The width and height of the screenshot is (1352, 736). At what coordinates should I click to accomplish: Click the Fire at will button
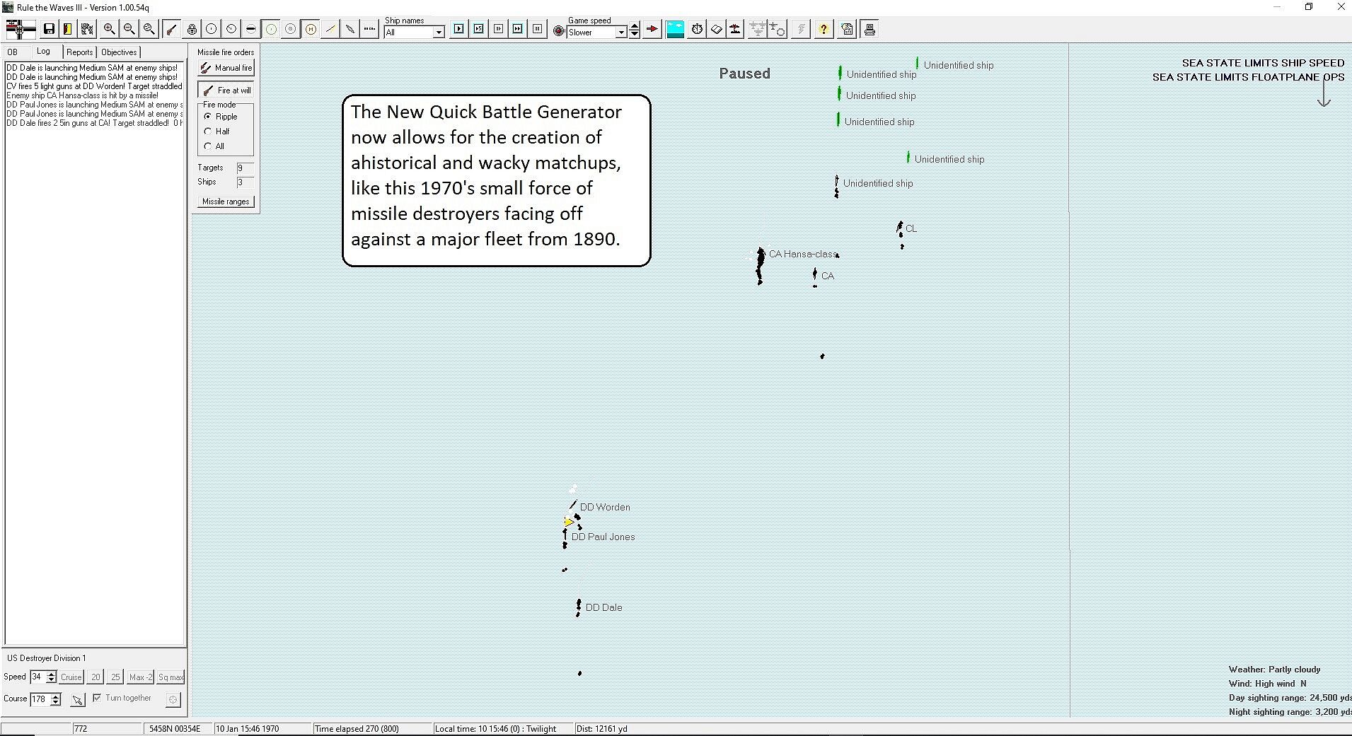click(x=226, y=90)
